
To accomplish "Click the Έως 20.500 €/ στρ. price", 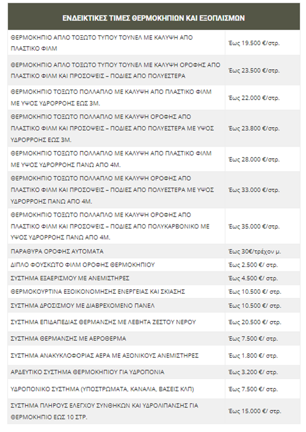I will (x=254, y=322).
